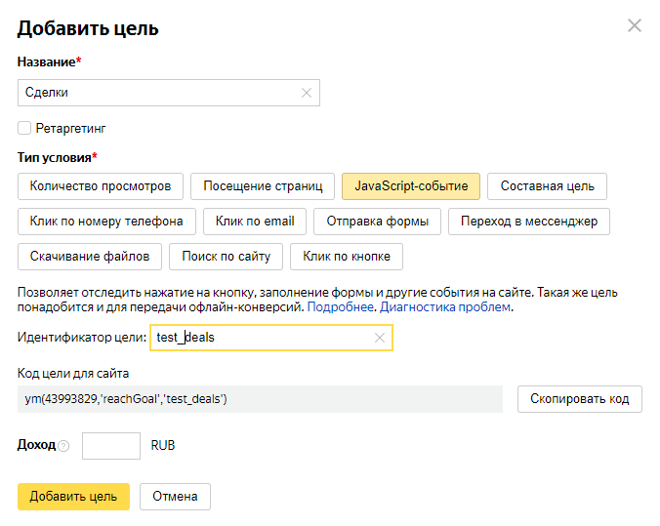Image resolution: width=660 pixels, height=526 pixels.
Task: Select Клик по email condition
Action: (x=255, y=222)
